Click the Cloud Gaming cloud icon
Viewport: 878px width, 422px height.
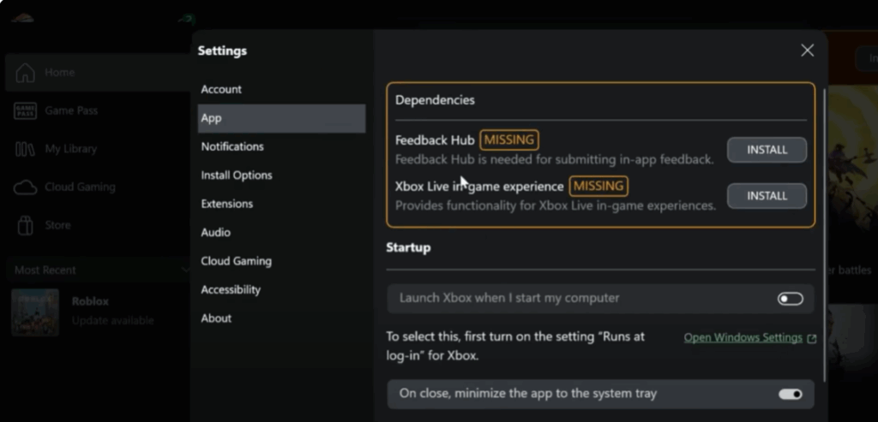pos(25,187)
